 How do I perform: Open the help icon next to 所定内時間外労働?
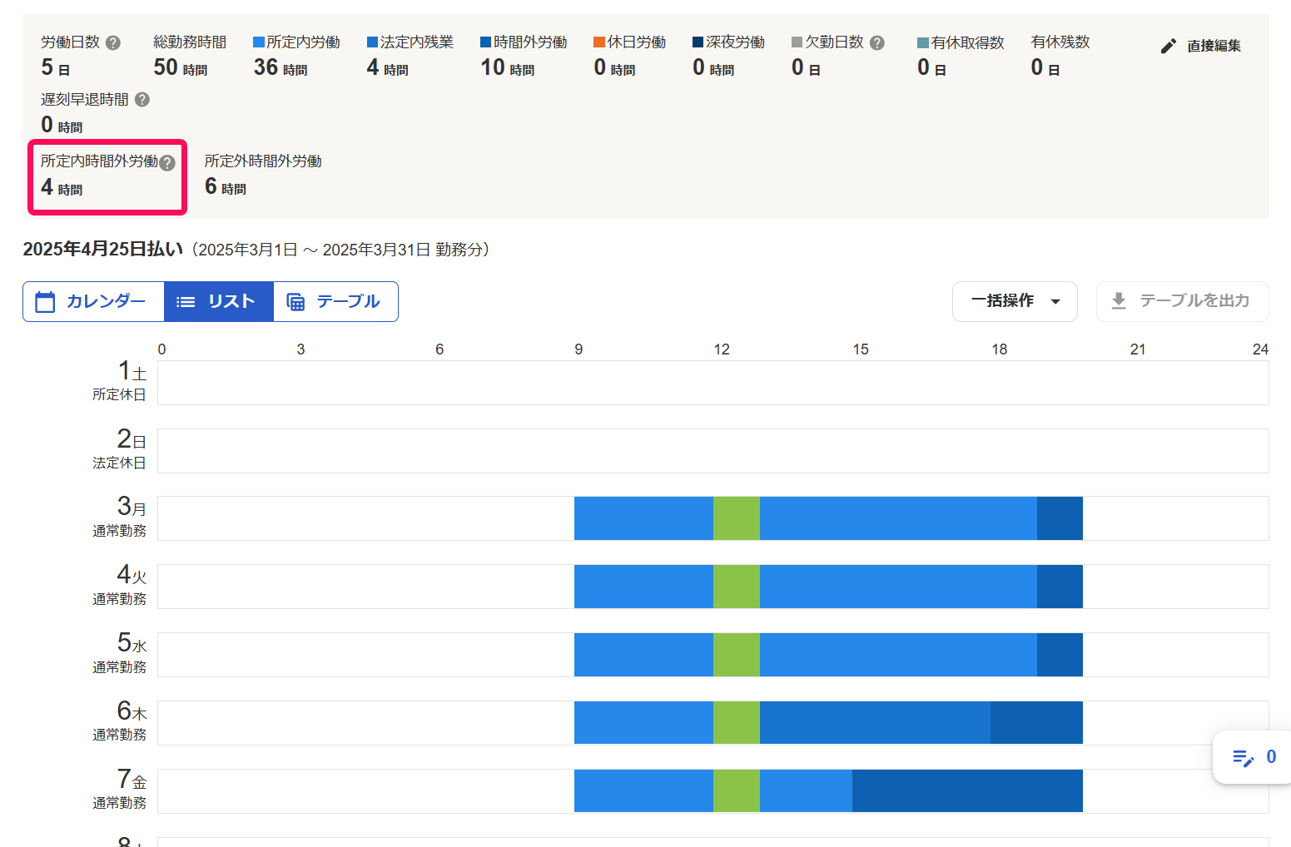pos(167,163)
